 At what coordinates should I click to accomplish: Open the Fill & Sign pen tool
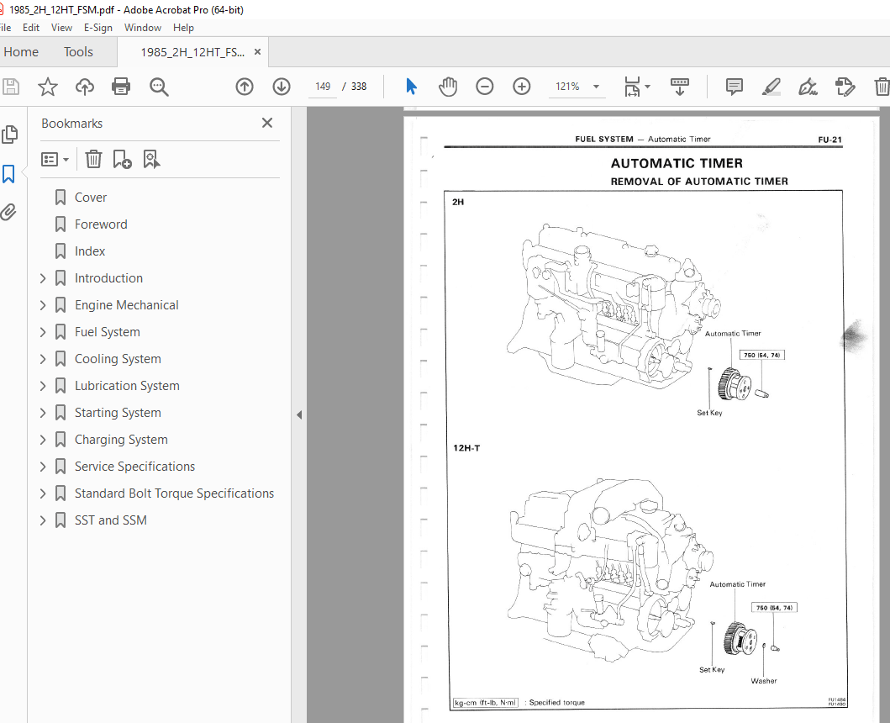point(808,87)
